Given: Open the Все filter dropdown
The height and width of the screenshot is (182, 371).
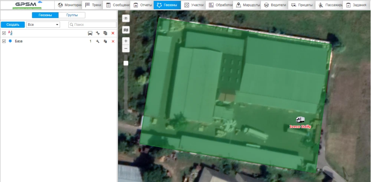Looking at the screenshot, I should pyautogui.click(x=43, y=24).
